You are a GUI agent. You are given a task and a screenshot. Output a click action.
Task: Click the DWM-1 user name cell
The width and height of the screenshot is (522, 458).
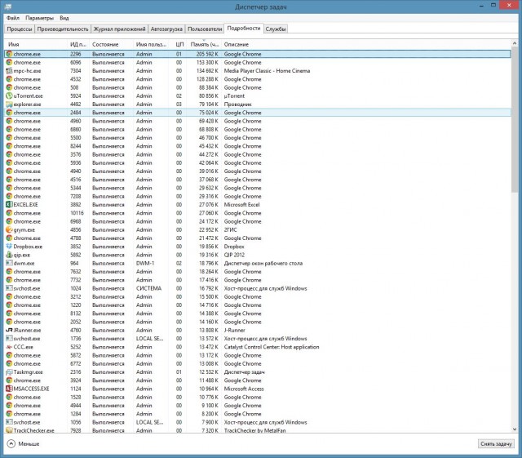145,263
